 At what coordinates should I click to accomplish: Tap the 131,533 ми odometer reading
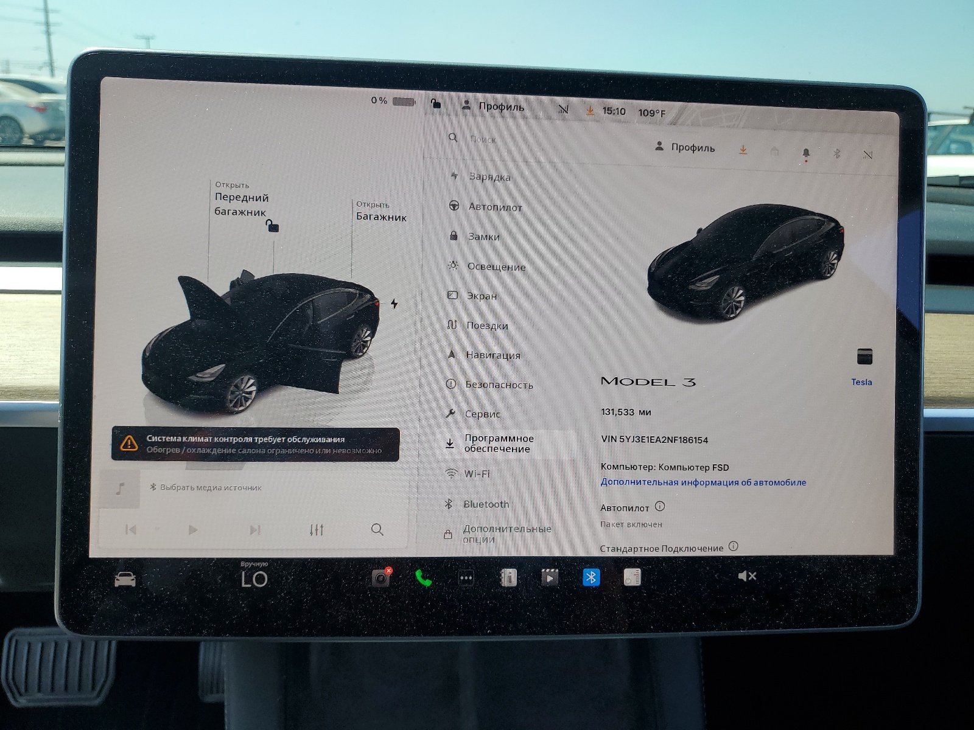pyautogui.click(x=626, y=412)
